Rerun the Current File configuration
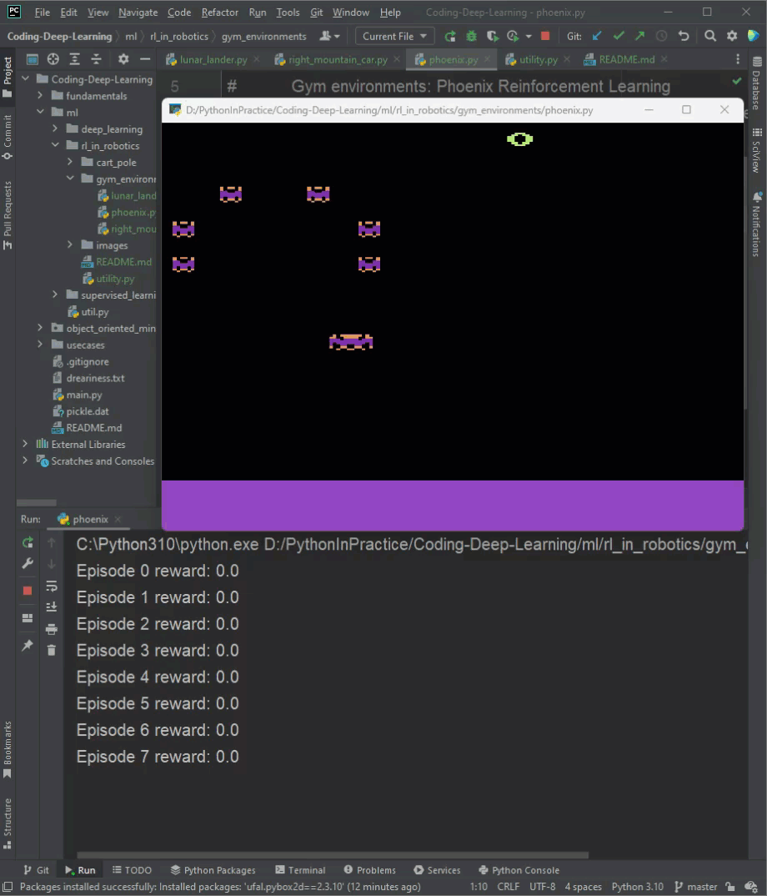 tap(450, 37)
